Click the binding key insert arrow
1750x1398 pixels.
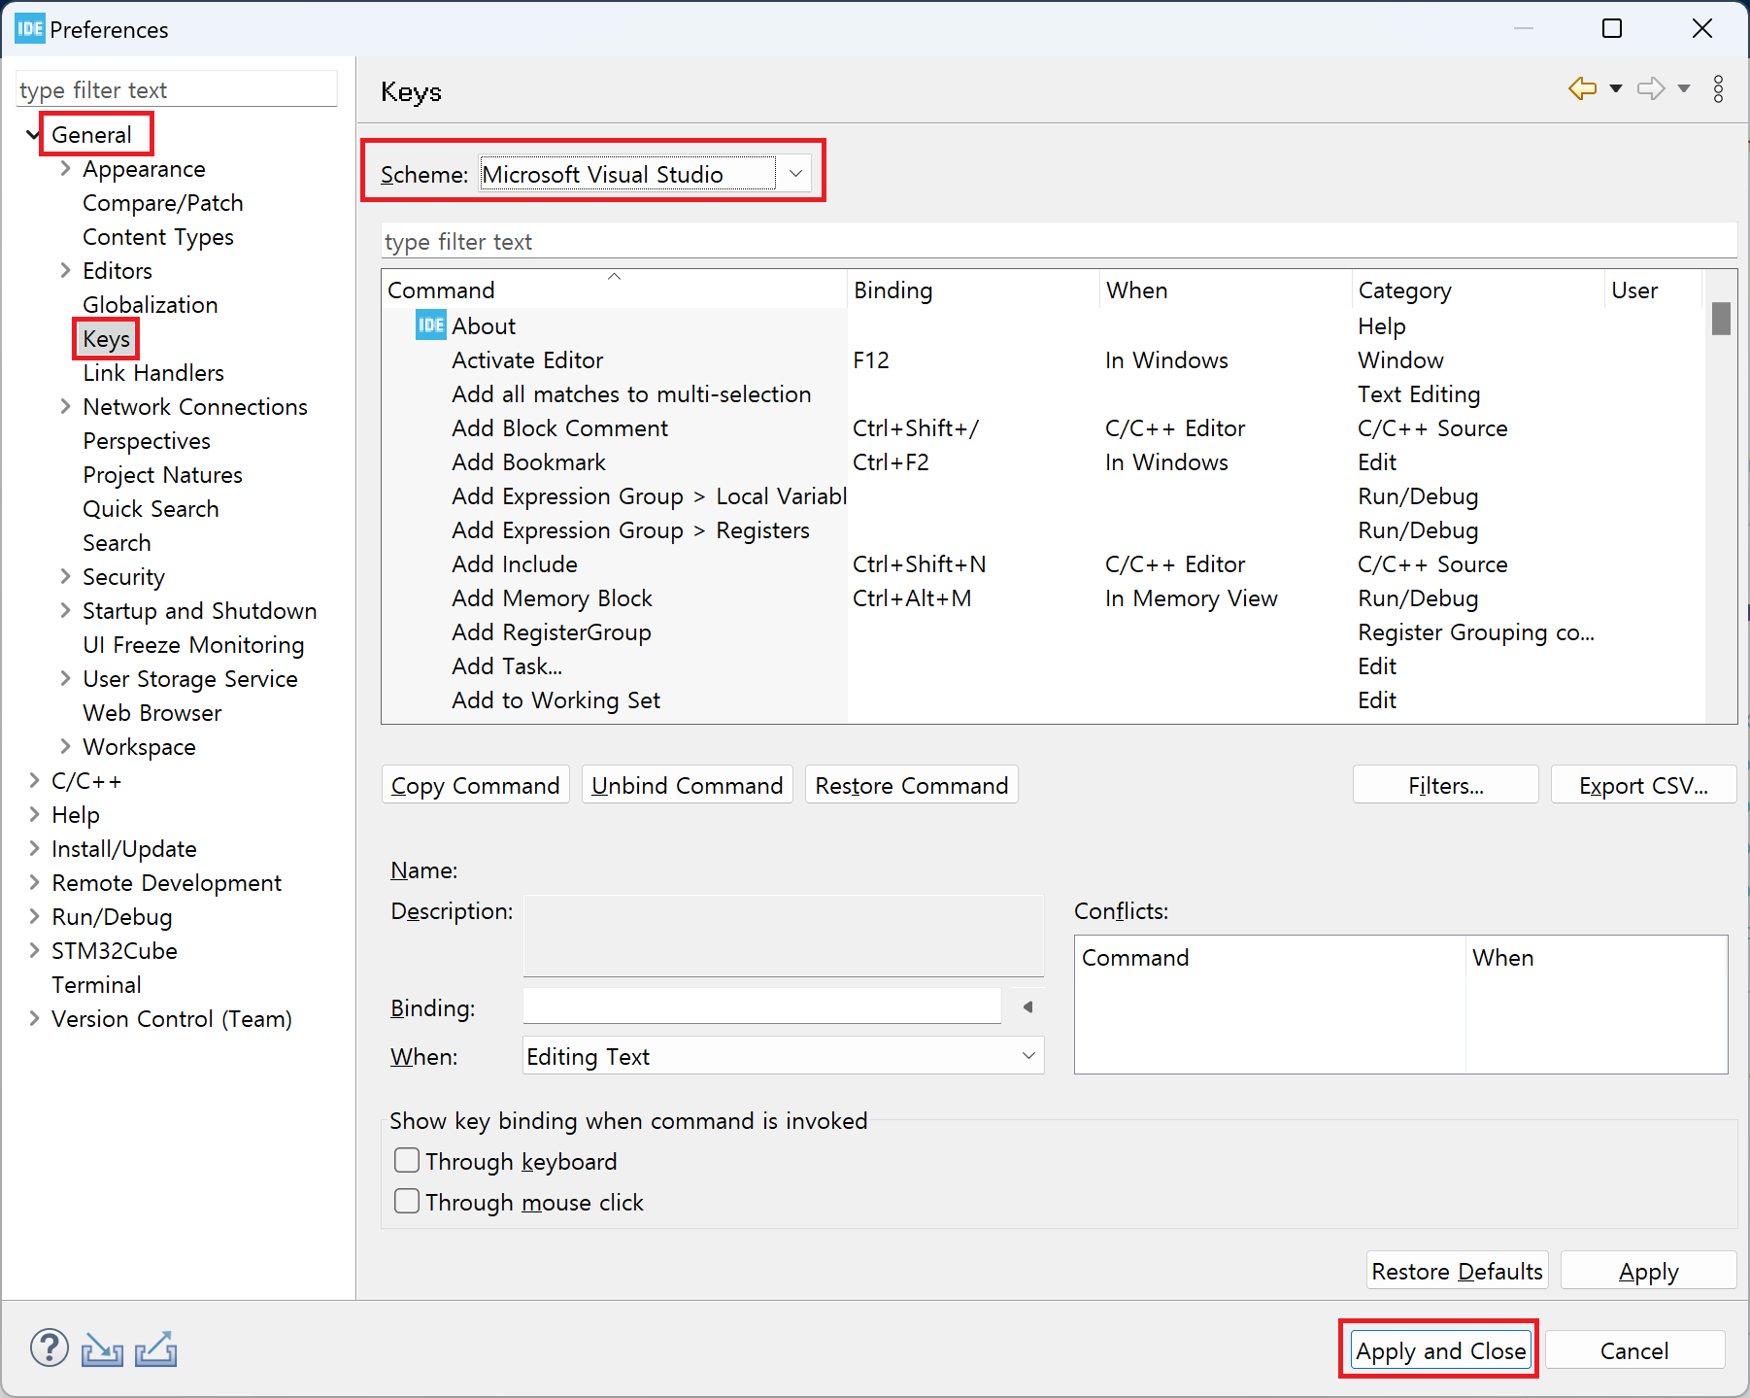tap(1027, 1007)
